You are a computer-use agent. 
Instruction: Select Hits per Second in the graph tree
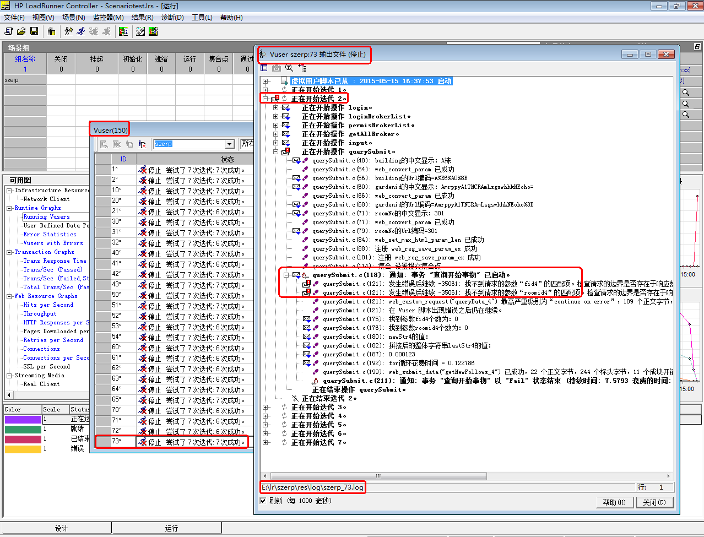coord(48,305)
